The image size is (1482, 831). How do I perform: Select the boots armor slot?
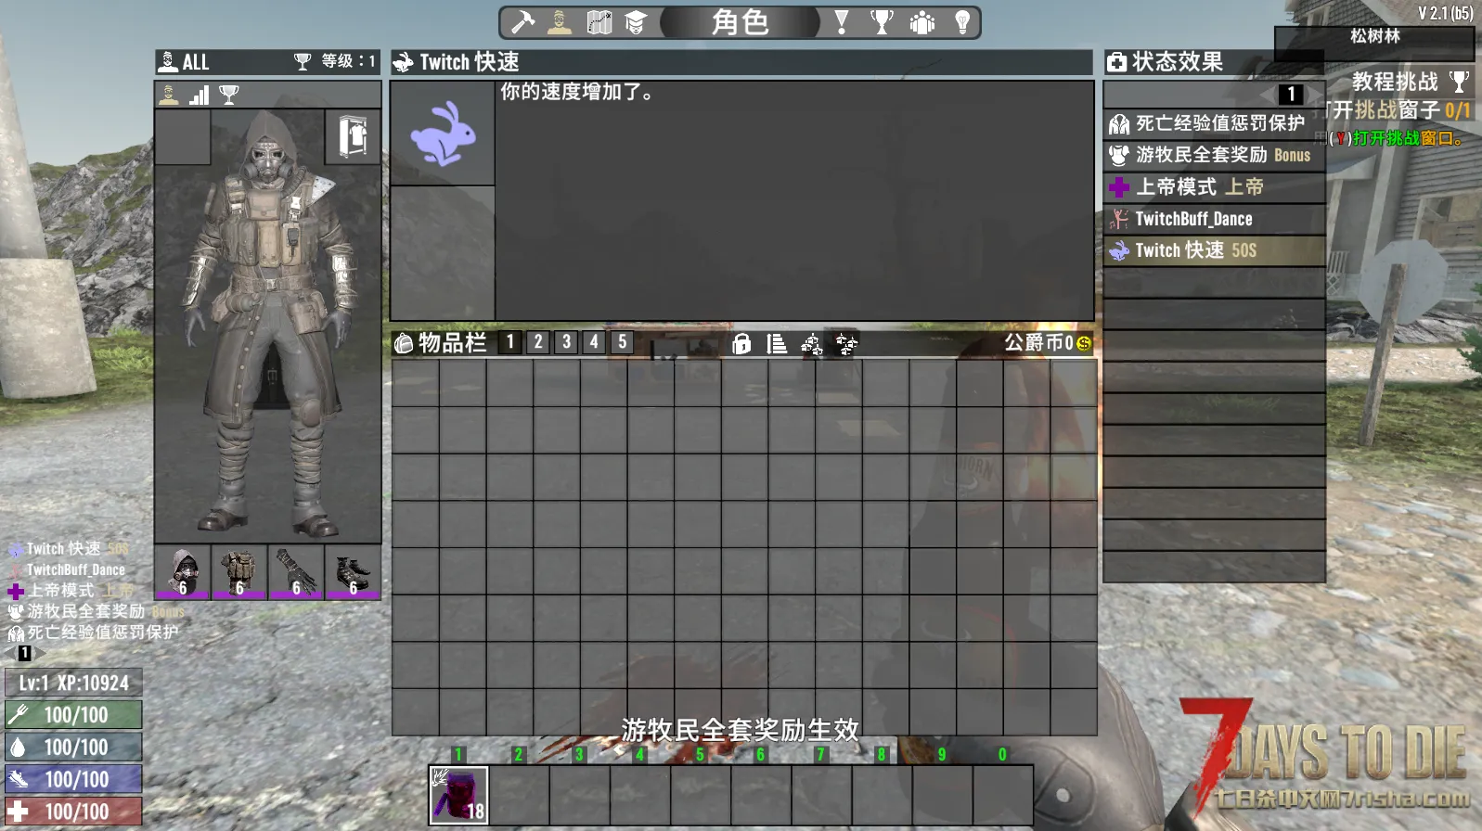pos(353,572)
